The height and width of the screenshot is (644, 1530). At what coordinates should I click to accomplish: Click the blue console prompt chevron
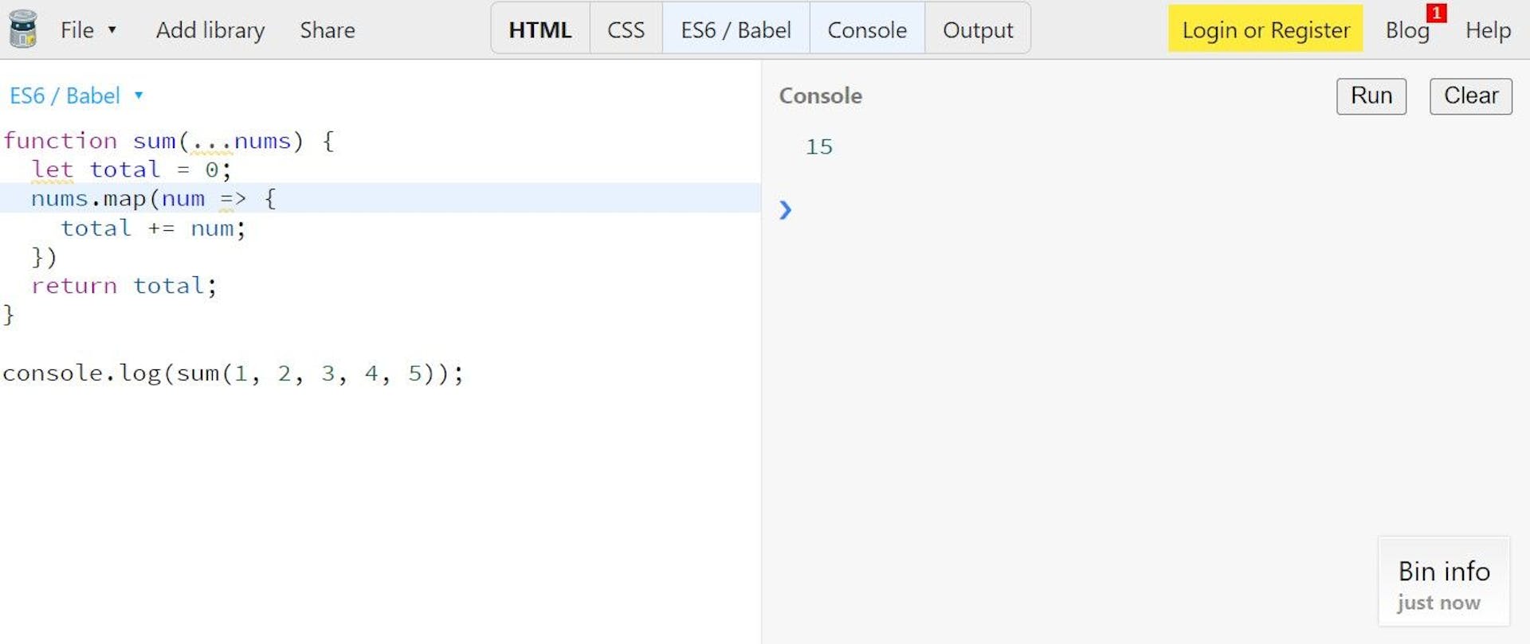[x=785, y=210]
